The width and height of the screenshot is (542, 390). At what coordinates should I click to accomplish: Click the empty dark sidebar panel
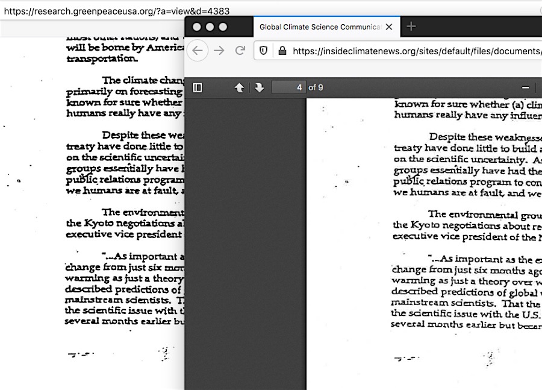(x=245, y=241)
